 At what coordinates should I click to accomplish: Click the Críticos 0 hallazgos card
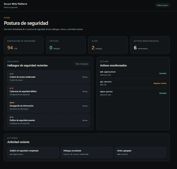point(66,45)
